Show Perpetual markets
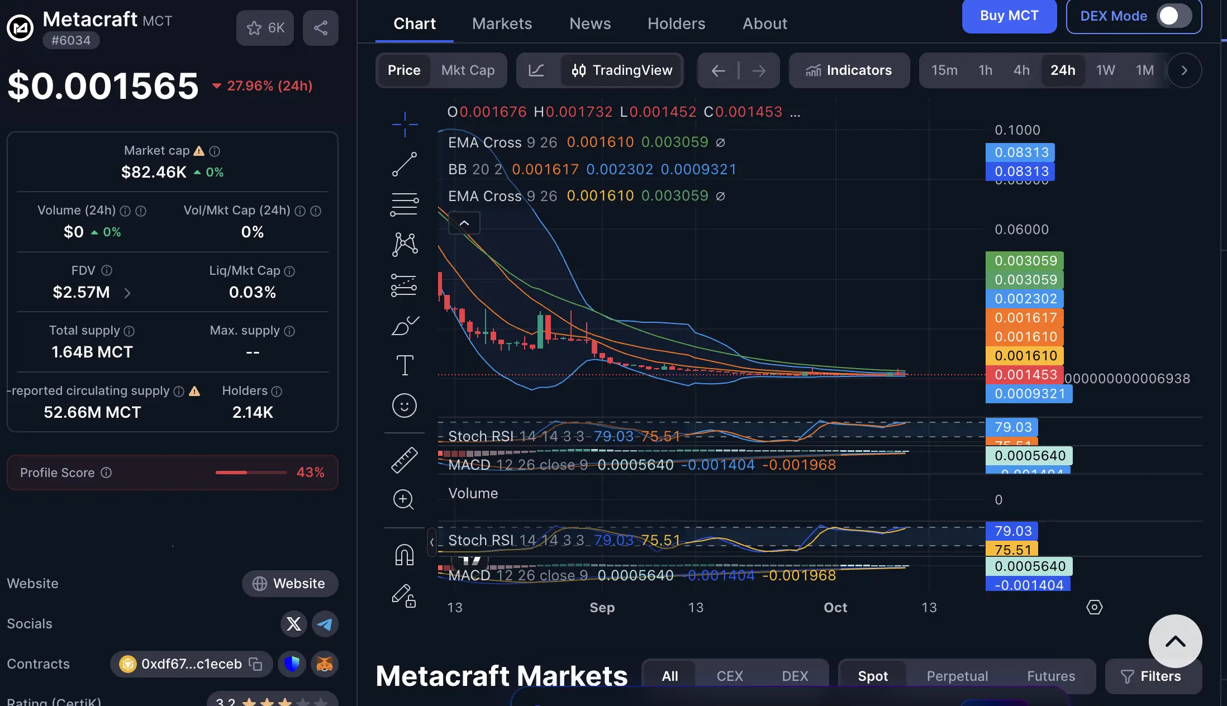 click(957, 676)
